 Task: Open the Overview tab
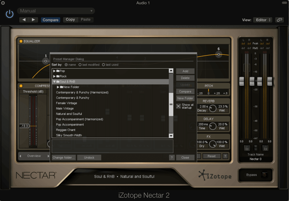point(34,156)
